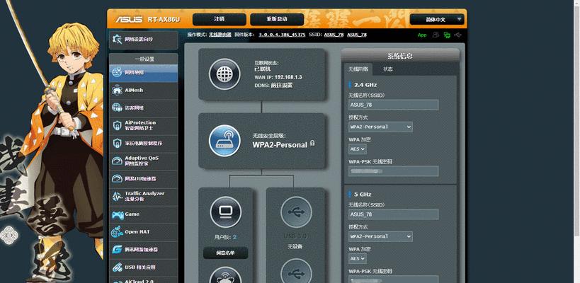Open Traffic Analyzer 流量分析
580x283 pixels.
(143, 196)
